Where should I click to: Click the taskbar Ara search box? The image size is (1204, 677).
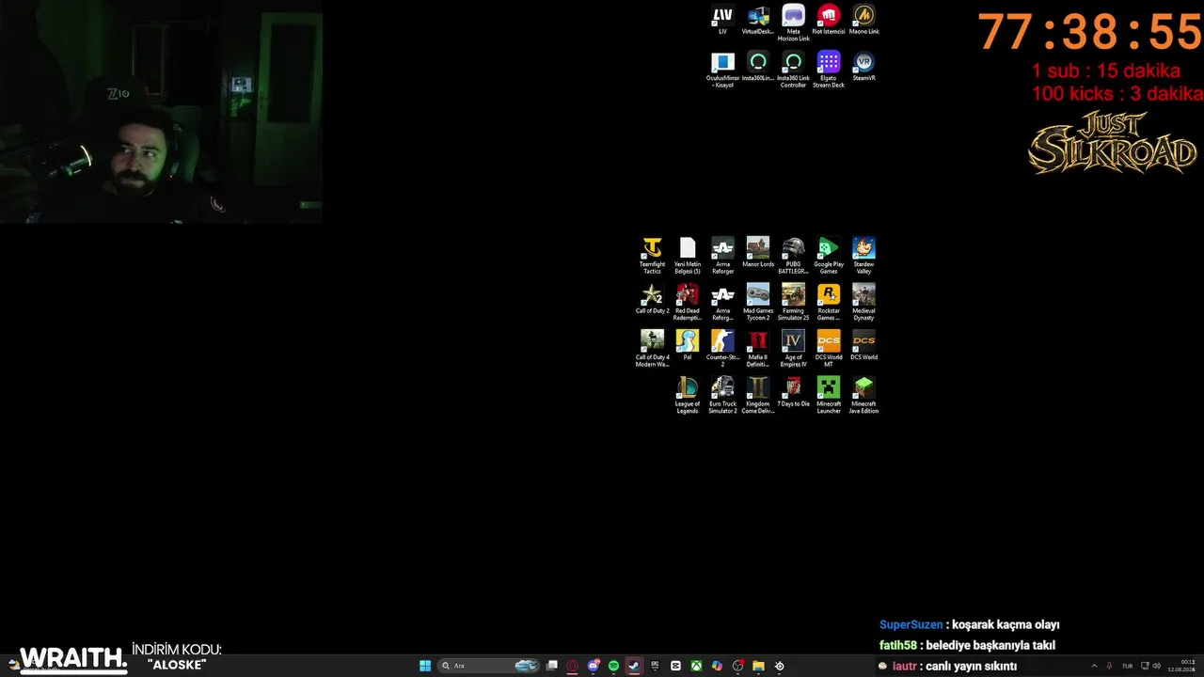point(489,666)
